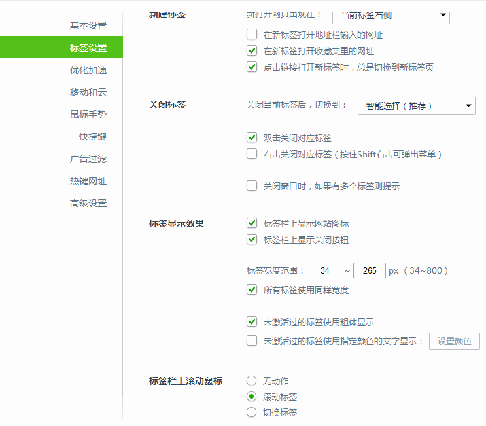Click the 设置颜色 button
This screenshot has width=486, height=426.
pos(454,341)
